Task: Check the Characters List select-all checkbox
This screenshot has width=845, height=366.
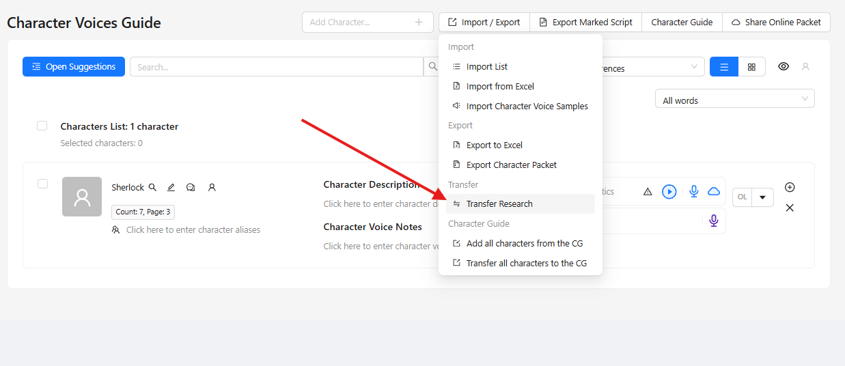Action: pyautogui.click(x=42, y=126)
